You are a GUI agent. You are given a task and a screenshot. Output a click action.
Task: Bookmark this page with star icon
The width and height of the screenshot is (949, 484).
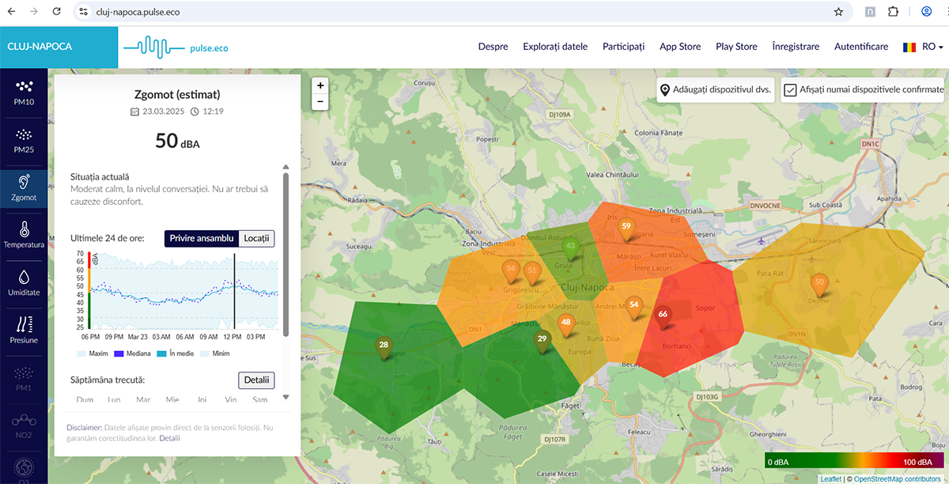coord(838,12)
